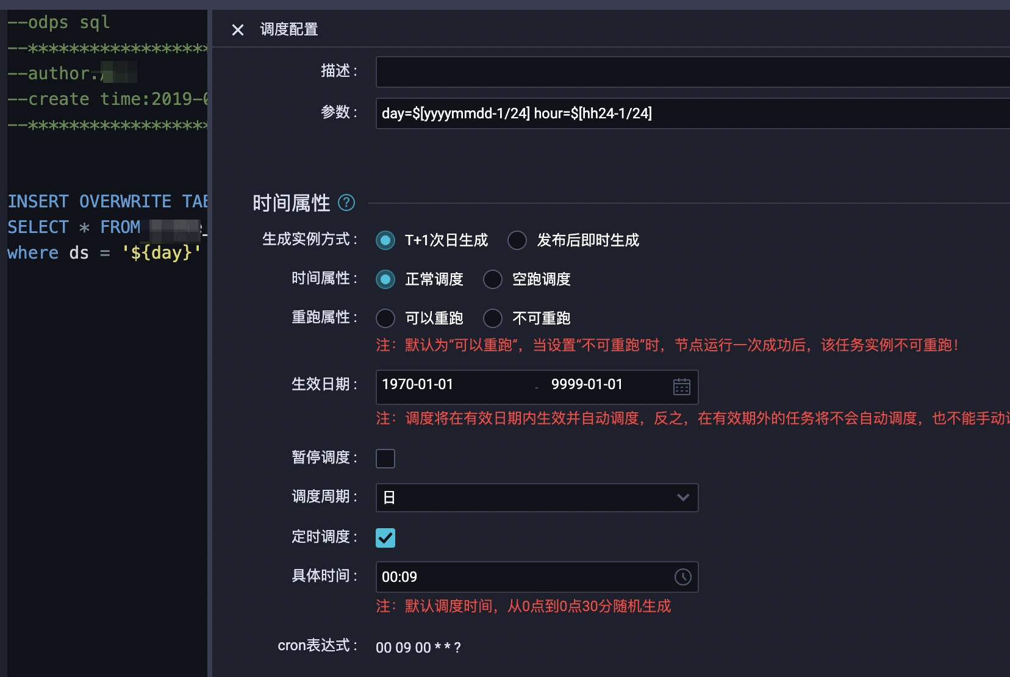The width and height of the screenshot is (1010, 677).
Task: Open the 时间属性 help question-mark icon
Action: [346, 202]
